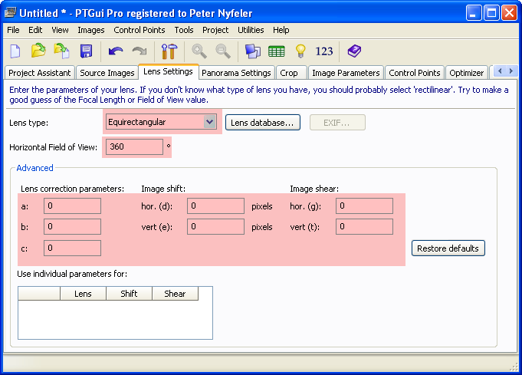Open a project with the folder icon

[38, 51]
